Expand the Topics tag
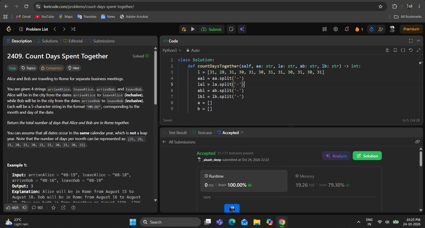This screenshot has width=425, height=228. [x=29, y=68]
